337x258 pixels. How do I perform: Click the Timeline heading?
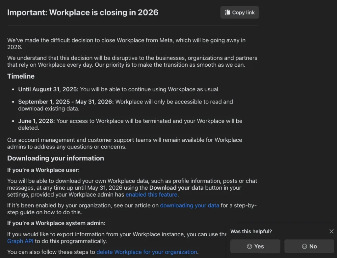[21, 76]
